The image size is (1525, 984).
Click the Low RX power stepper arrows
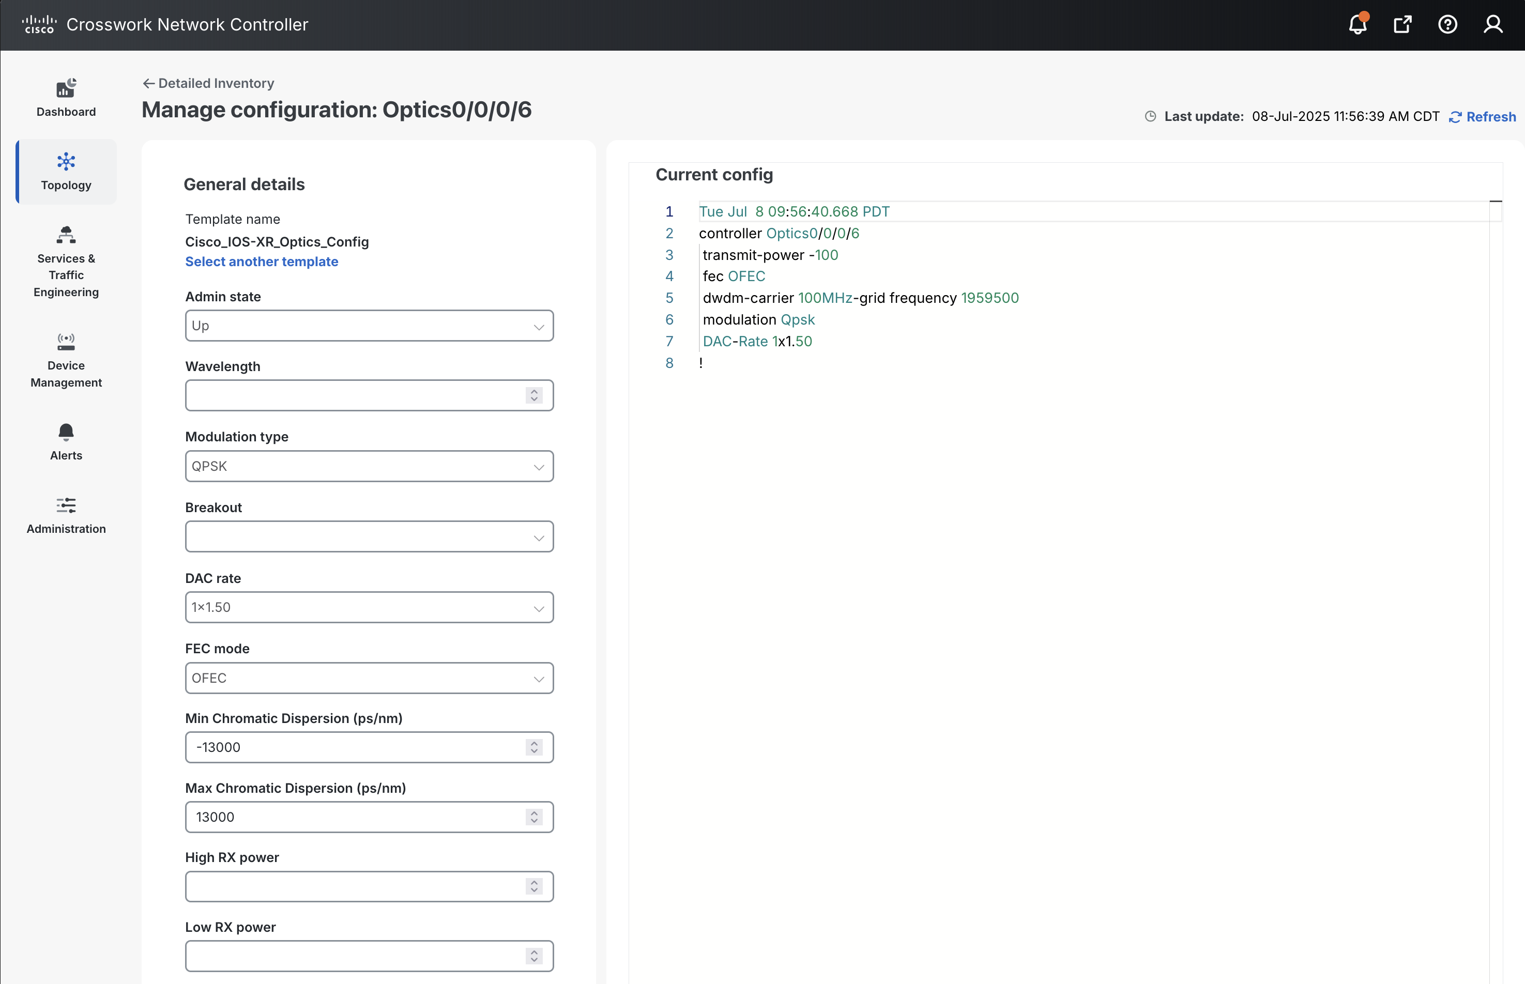click(x=535, y=956)
